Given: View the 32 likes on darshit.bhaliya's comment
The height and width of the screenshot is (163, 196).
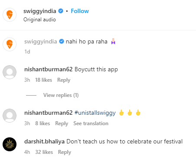Looking at the screenshot, I should [x=44, y=152].
